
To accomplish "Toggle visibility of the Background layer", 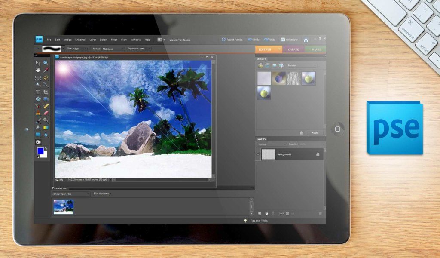I will 258,154.
